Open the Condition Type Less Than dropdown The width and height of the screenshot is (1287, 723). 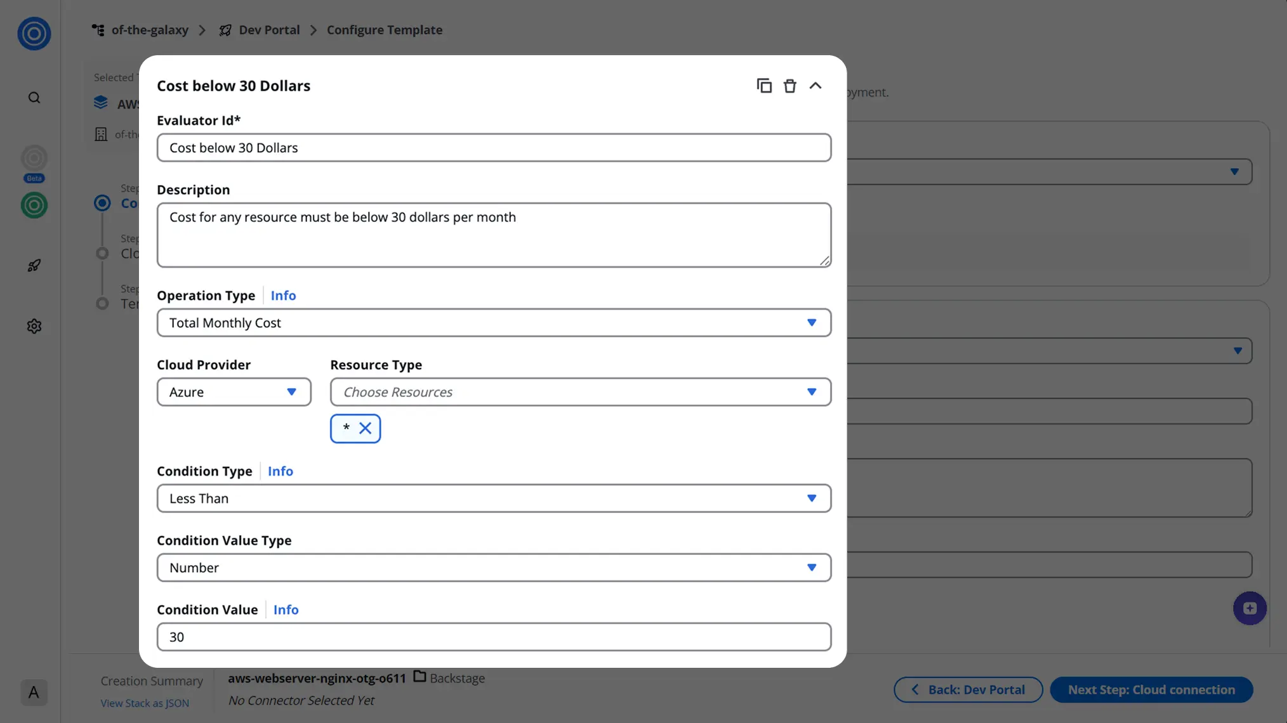[494, 498]
